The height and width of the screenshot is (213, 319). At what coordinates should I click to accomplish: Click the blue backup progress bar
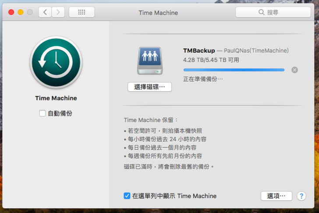pos(234,70)
